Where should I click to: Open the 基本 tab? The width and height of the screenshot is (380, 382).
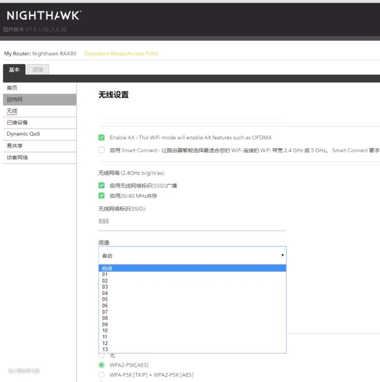click(14, 70)
